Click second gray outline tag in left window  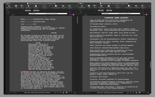coord(36,11)
